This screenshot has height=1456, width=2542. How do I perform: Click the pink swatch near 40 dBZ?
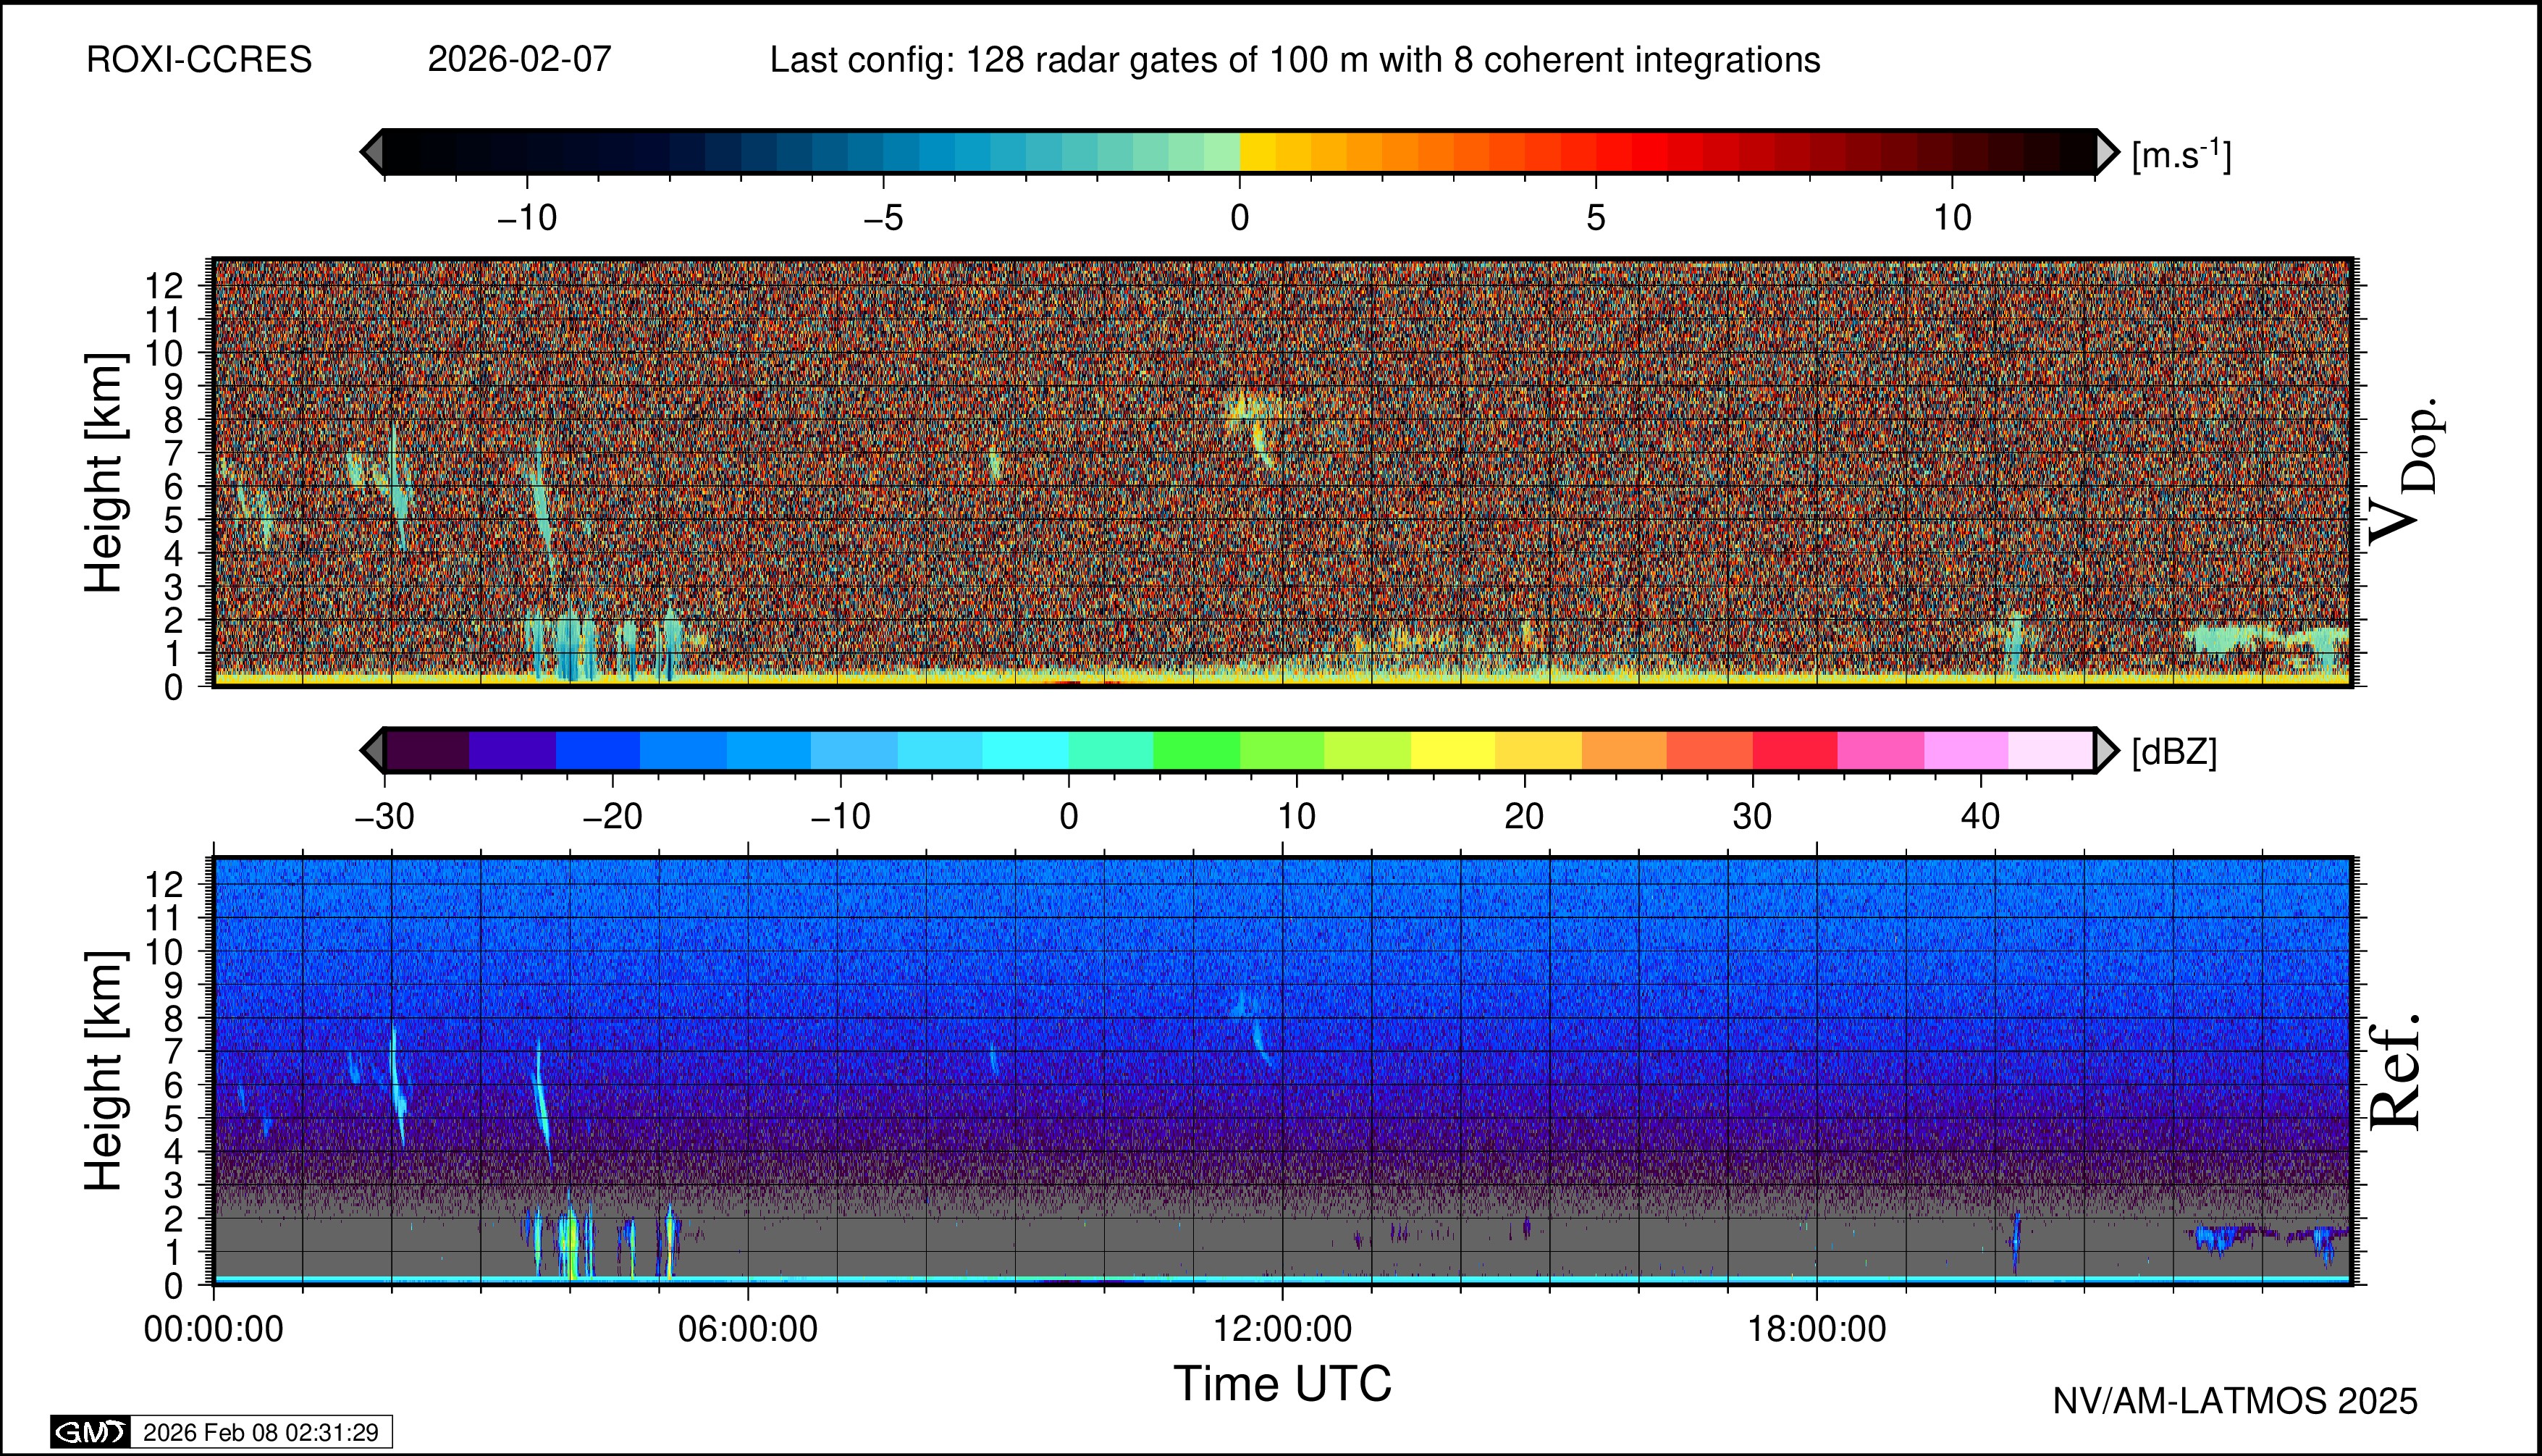pos(1965,750)
